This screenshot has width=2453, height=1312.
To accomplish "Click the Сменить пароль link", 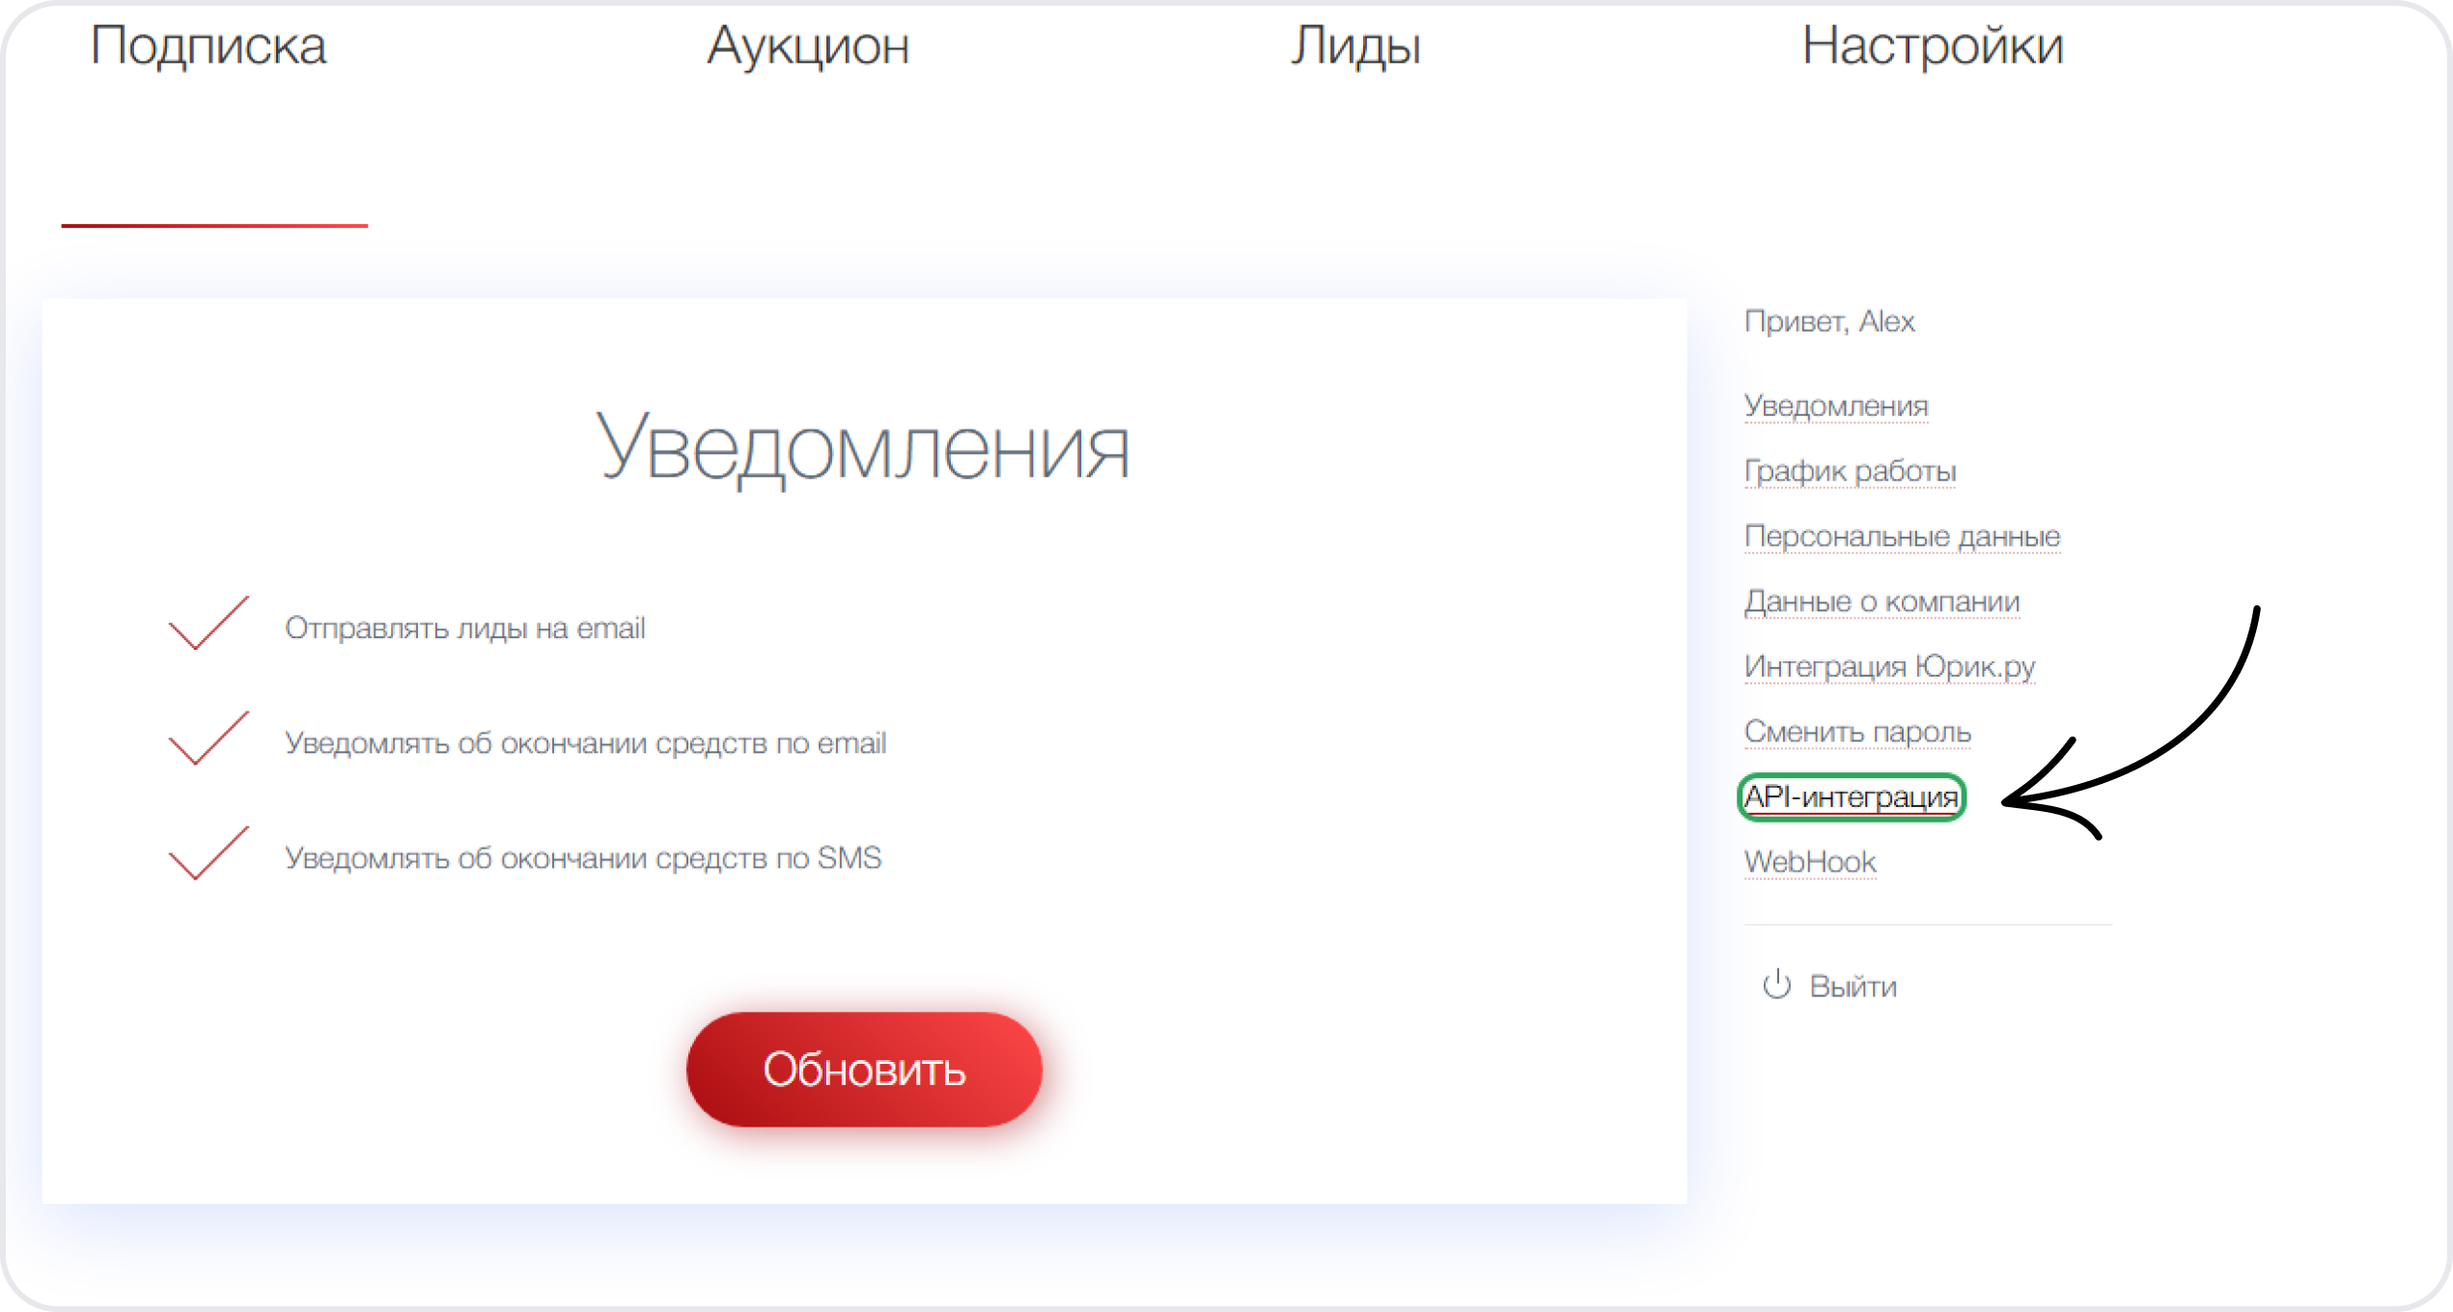I will [1857, 732].
